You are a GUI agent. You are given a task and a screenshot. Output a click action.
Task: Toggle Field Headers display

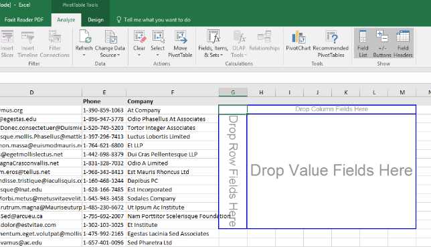[403, 44]
